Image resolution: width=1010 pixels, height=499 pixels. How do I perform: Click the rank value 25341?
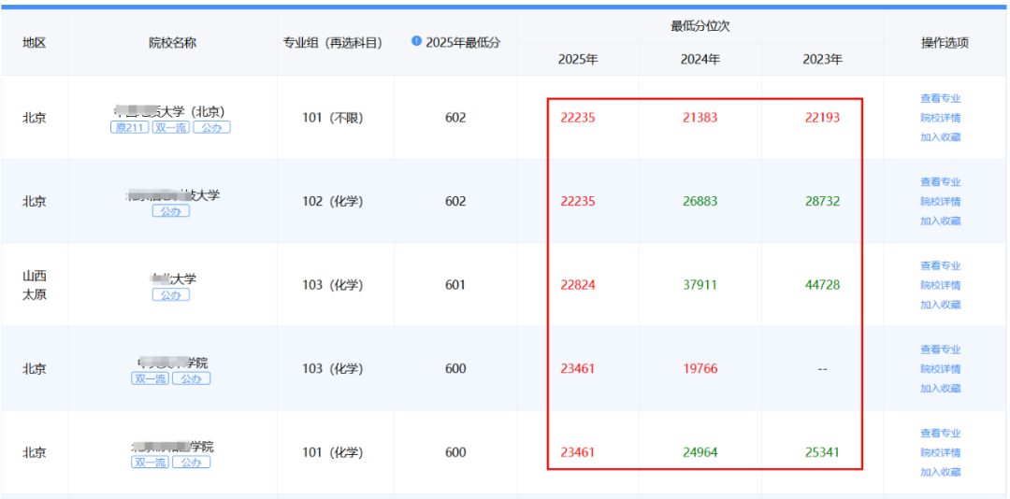823,452
